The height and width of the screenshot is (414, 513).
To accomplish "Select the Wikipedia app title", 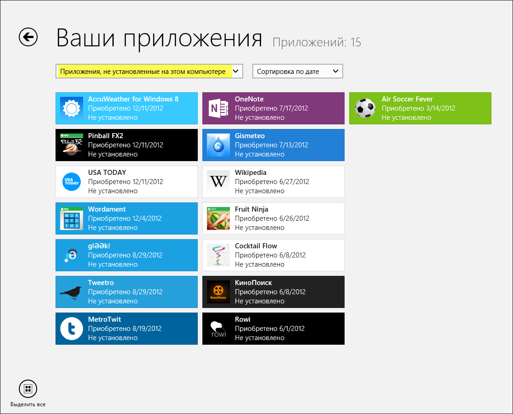I will (251, 173).
